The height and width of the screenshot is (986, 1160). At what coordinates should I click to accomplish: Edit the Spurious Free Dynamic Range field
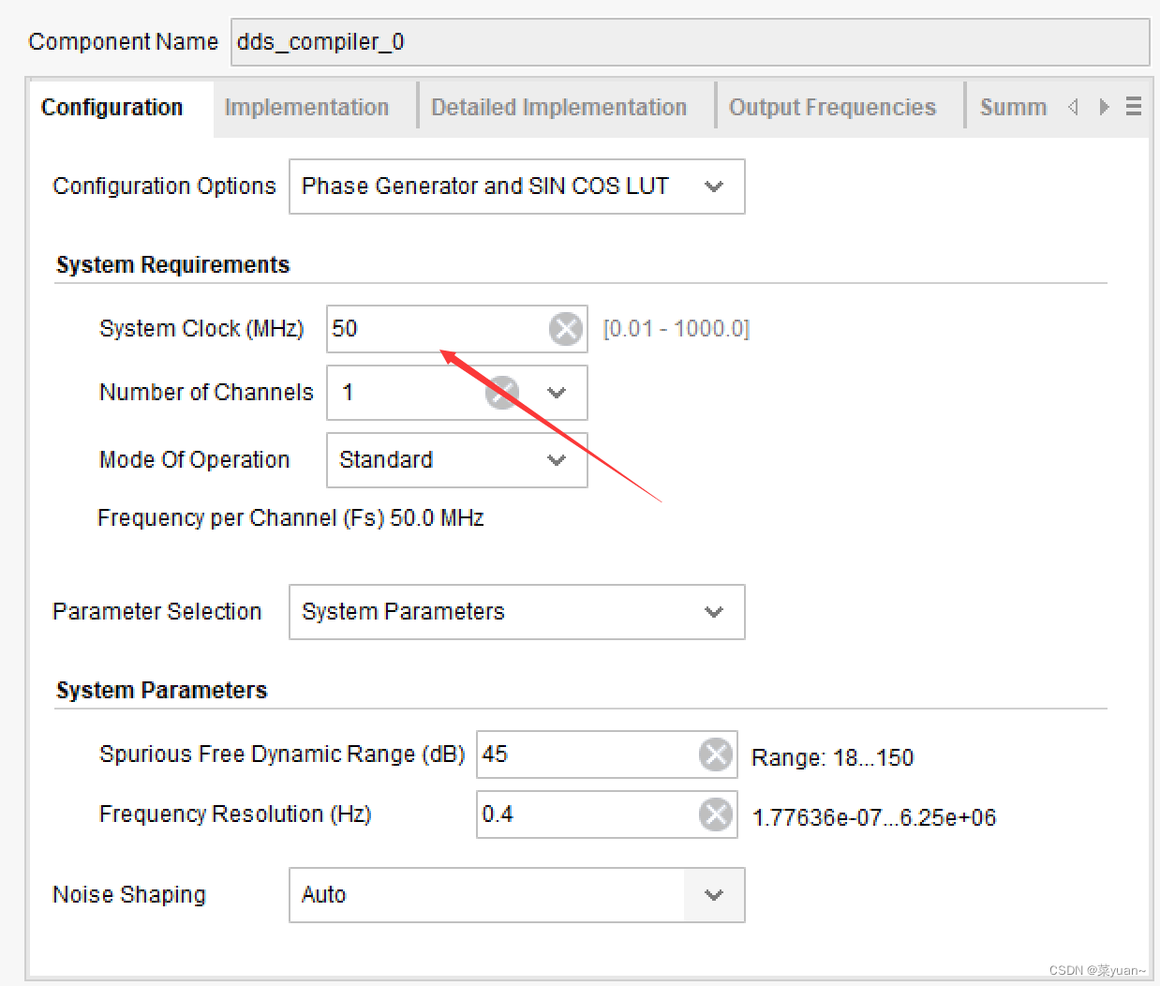tap(586, 754)
